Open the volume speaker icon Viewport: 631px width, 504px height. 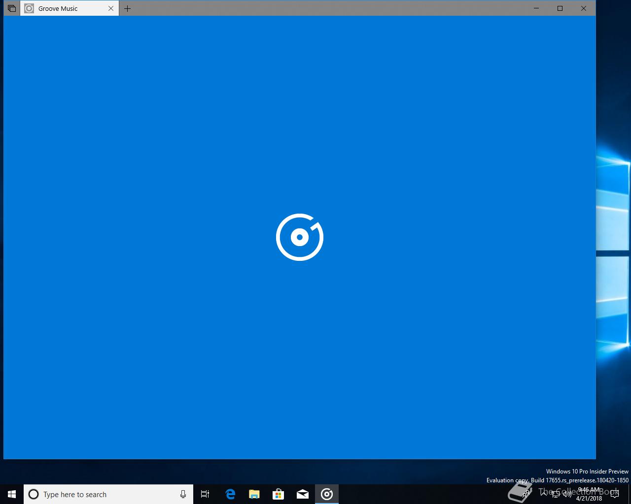click(x=567, y=494)
